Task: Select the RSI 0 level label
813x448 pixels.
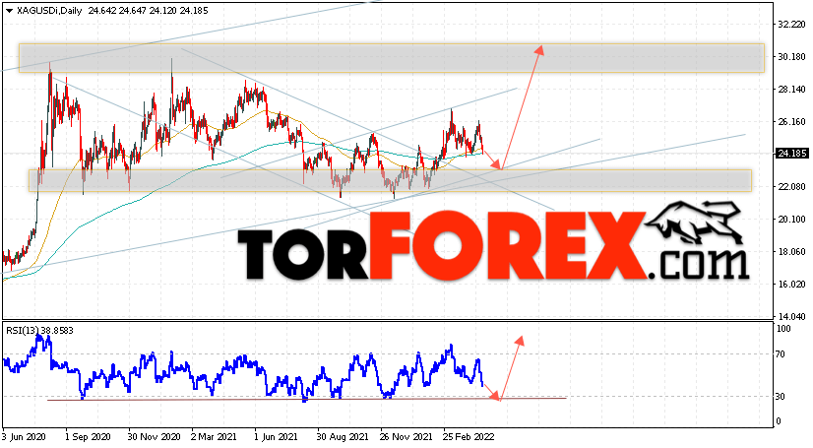Action: coord(778,421)
